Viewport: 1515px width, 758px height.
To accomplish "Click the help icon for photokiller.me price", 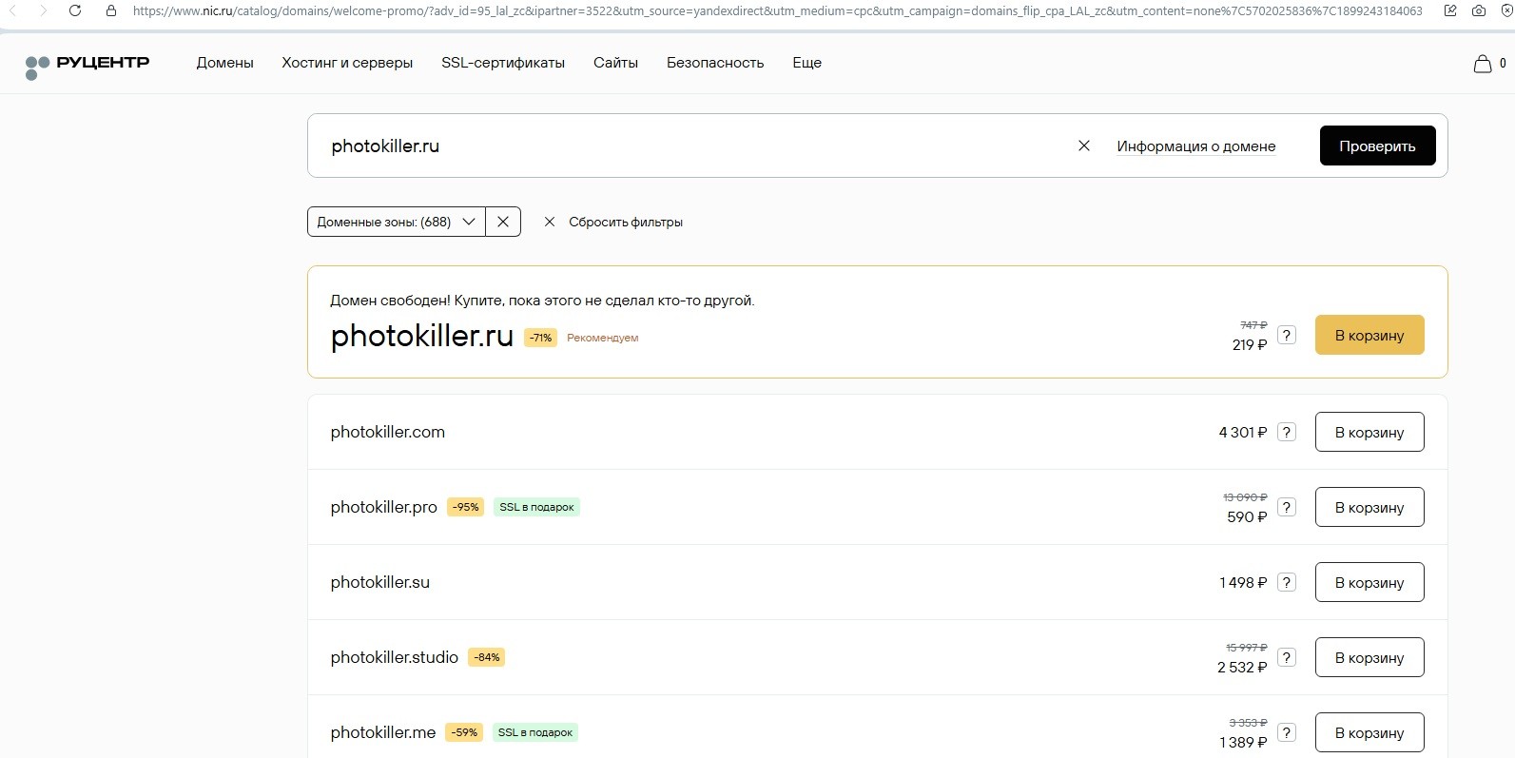I will coord(1287,732).
